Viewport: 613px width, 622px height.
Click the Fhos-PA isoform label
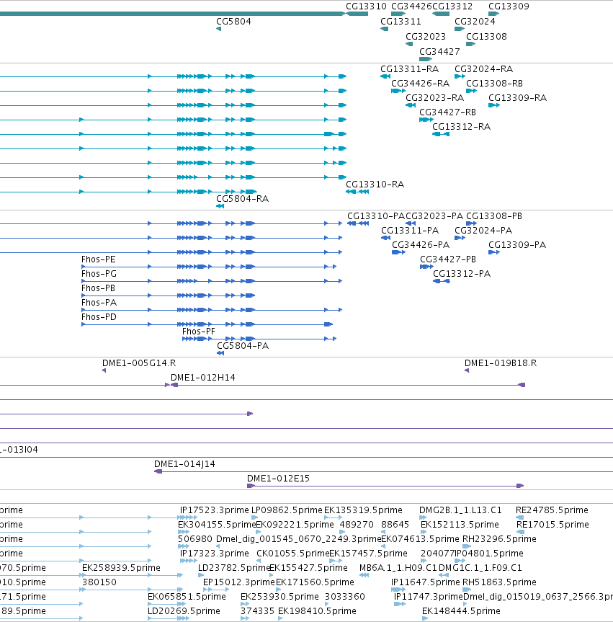coord(99,303)
